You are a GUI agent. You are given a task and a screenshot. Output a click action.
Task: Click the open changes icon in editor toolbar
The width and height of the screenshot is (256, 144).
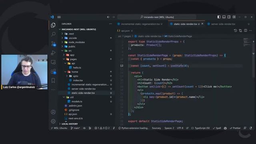240,30
